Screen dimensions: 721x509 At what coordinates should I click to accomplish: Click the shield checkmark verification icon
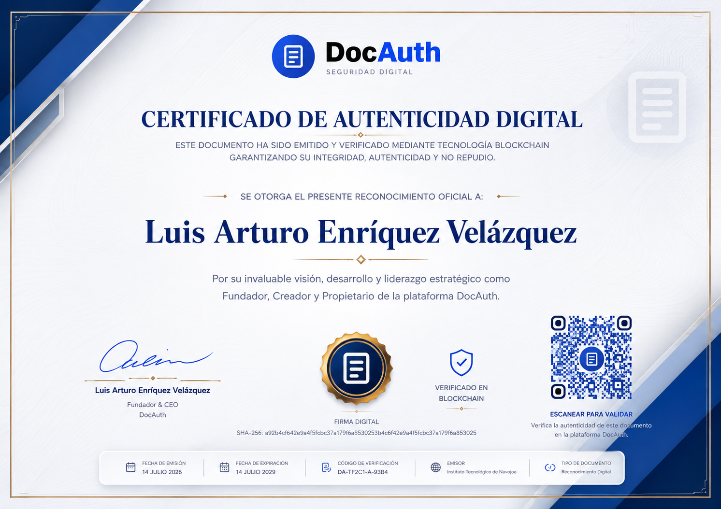[461, 363]
